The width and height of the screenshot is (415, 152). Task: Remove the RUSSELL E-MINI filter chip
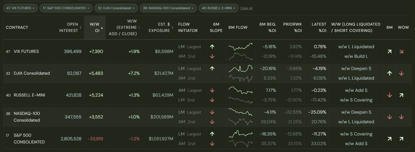click(x=234, y=8)
